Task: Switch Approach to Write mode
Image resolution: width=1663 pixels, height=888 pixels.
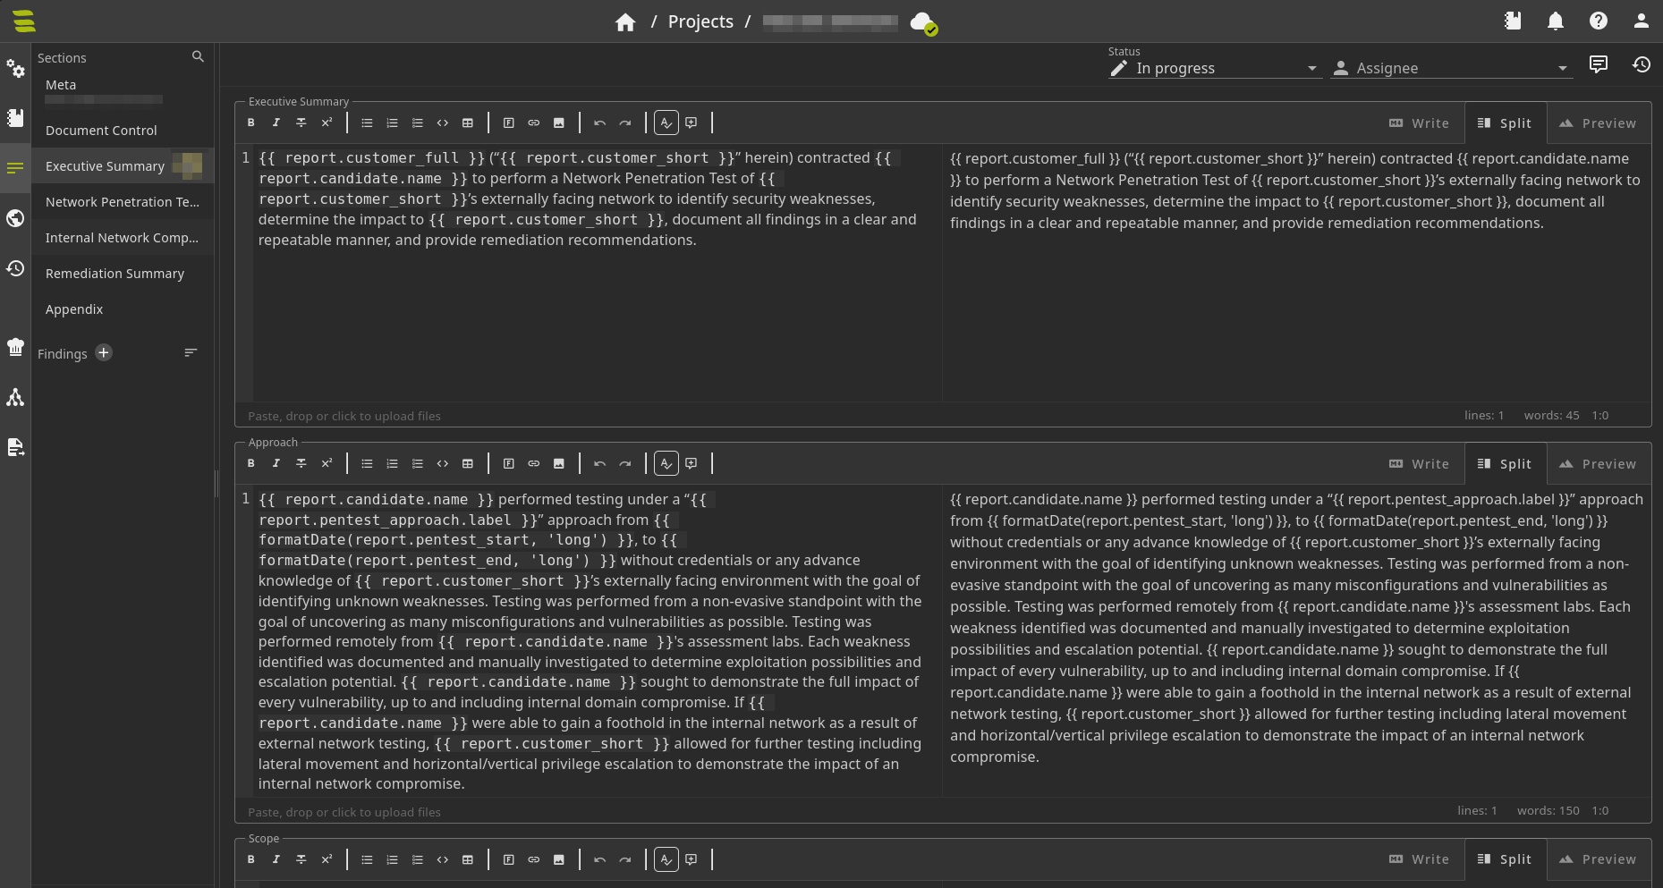Action: (x=1419, y=464)
